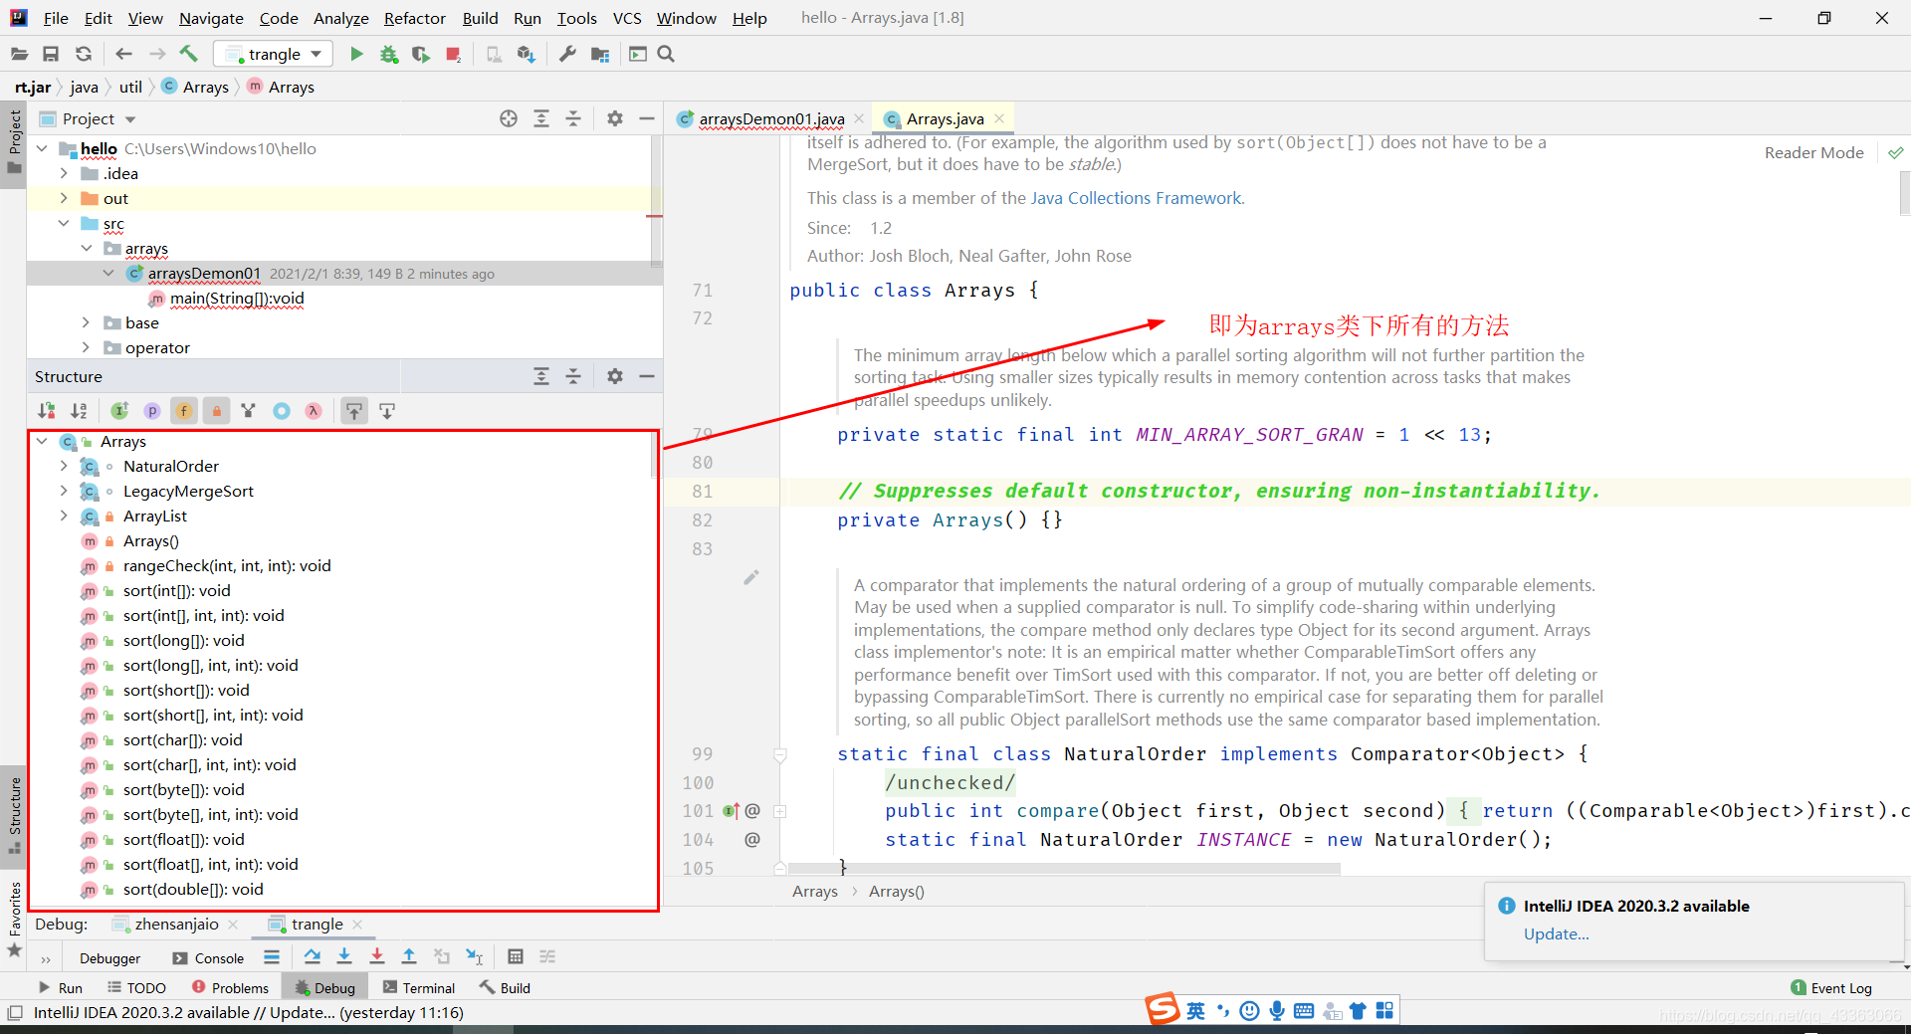
Task: Click the editor vertical scrollbar thumb
Action: click(1904, 193)
